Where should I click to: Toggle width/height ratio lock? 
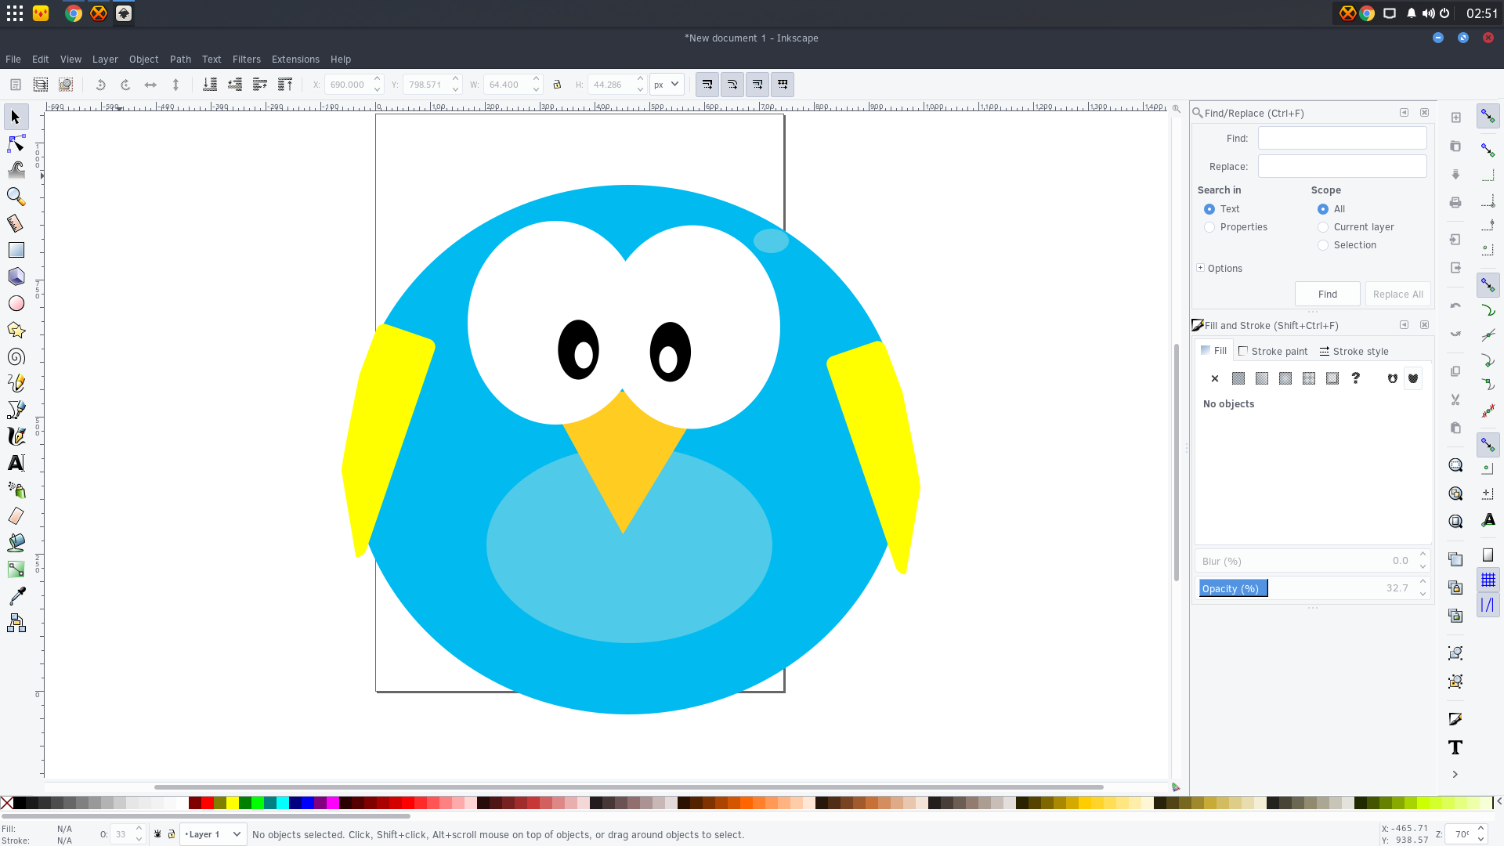point(557,85)
